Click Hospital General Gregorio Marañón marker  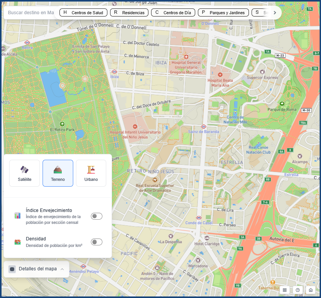(x=186, y=56)
